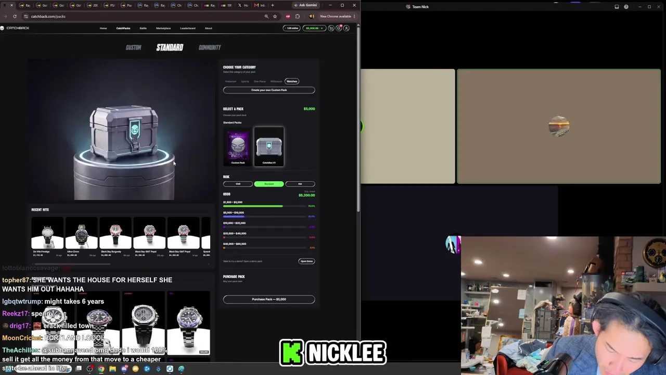
Task: Click Purchase Pack — $5,000
Action: tap(269, 299)
